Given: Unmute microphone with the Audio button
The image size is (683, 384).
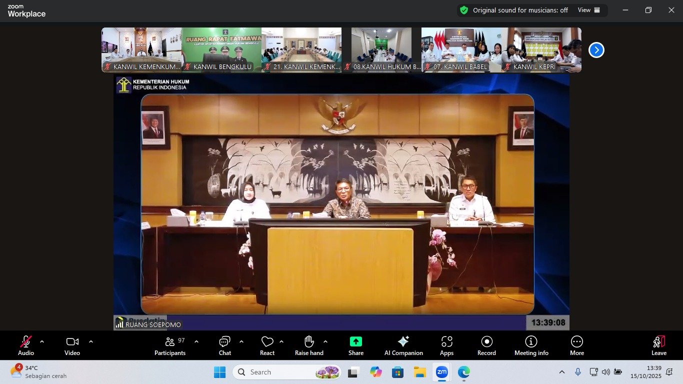Looking at the screenshot, I should (26, 345).
